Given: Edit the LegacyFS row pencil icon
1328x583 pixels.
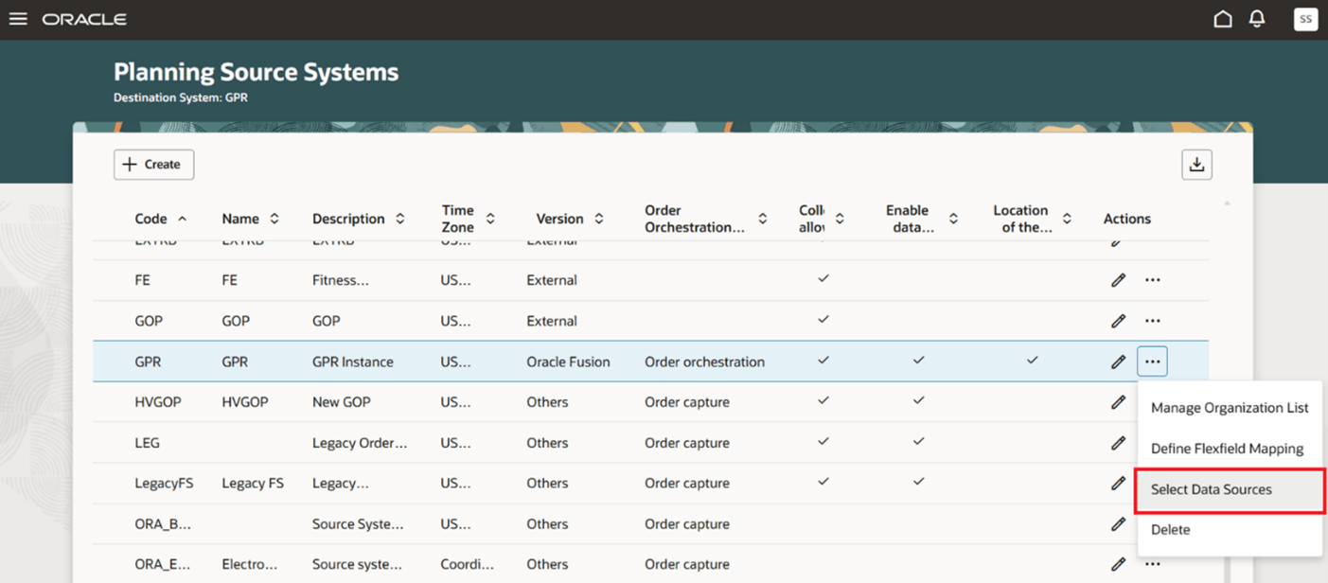Looking at the screenshot, I should click(x=1119, y=483).
